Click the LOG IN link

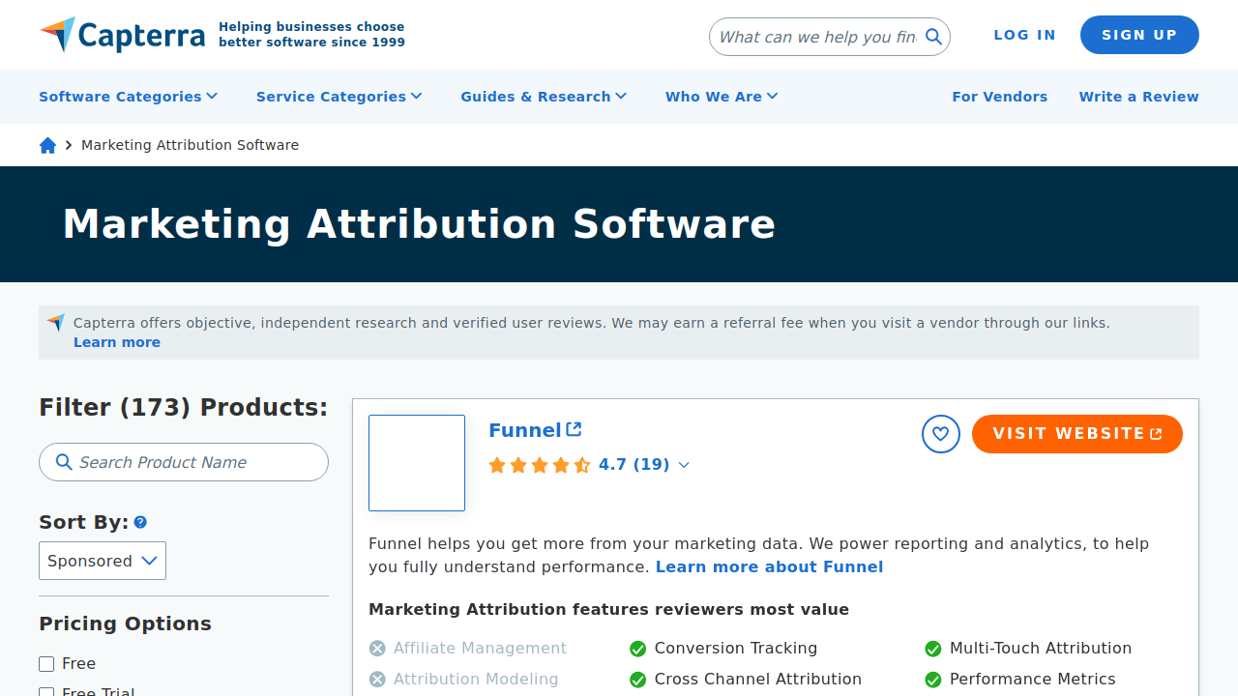pyautogui.click(x=1025, y=35)
